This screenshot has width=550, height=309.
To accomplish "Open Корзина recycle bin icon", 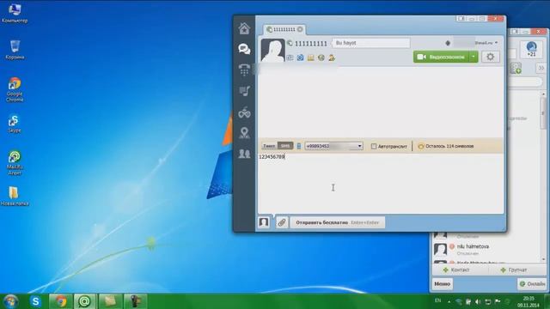I will click(15, 50).
